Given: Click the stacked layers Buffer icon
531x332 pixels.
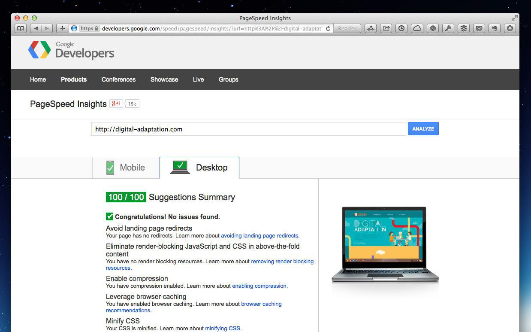Looking at the screenshot, I should [x=464, y=28].
